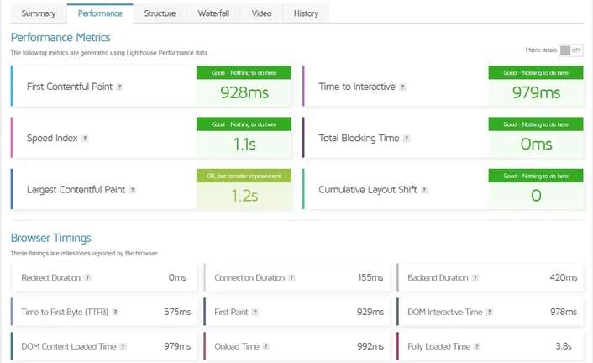Viewport: 593px width, 363px height.
Task: Click help icon next to First Contentful Paint
Action: (x=119, y=87)
